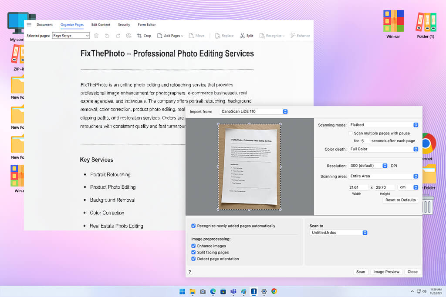Expand the Add Pages dropdown

click(x=170, y=36)
